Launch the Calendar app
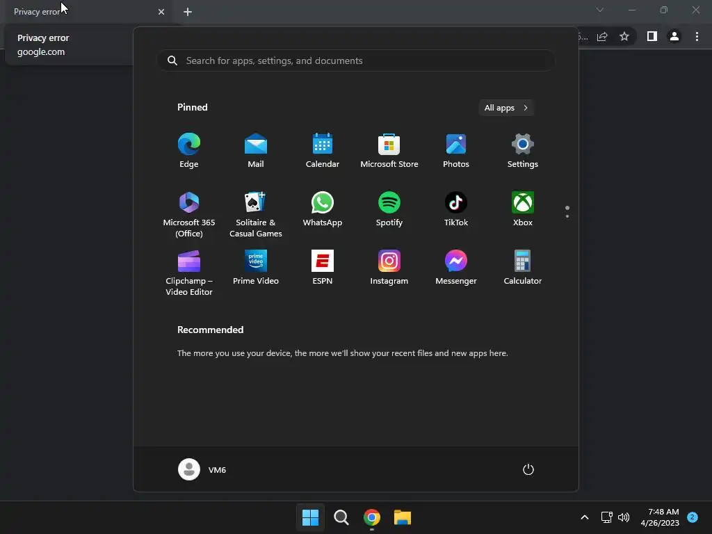 323,150
